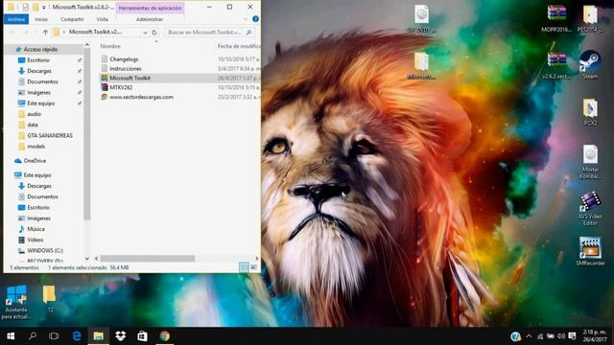The height and width of the screenshot is (345, 614).
Task: Launch Microsoft Edge from taskbar
Action: pyautogui.click(x=77, y=336)
